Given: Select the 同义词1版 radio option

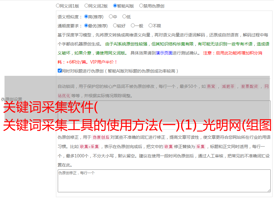Looking at the screenshot, I should (x=58, y=6).
